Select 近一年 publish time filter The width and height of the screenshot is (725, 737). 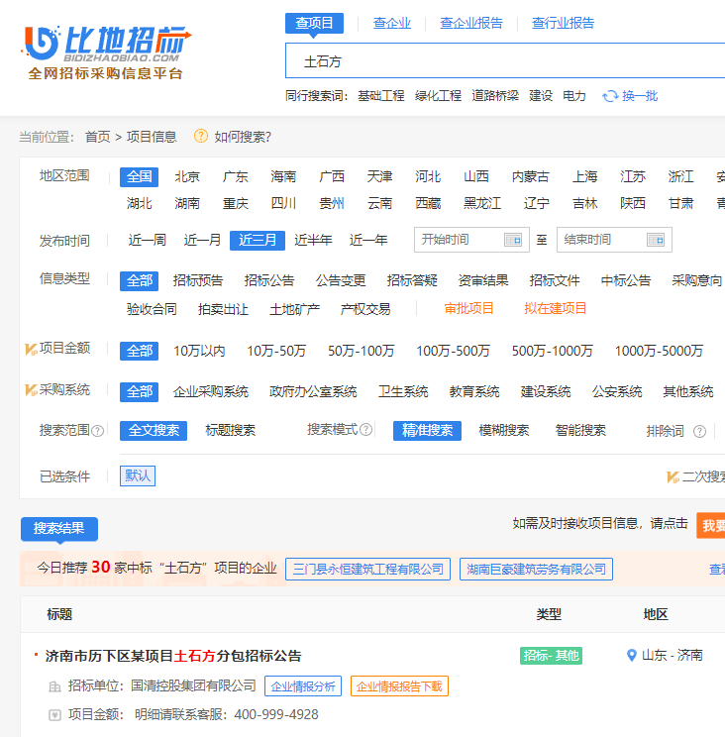pos(368,241)
